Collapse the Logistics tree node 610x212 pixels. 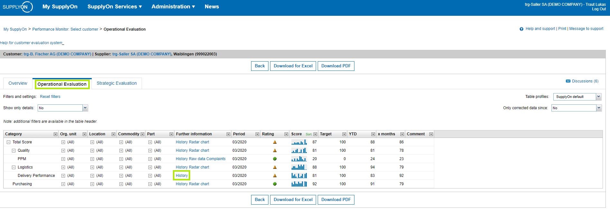14,167
